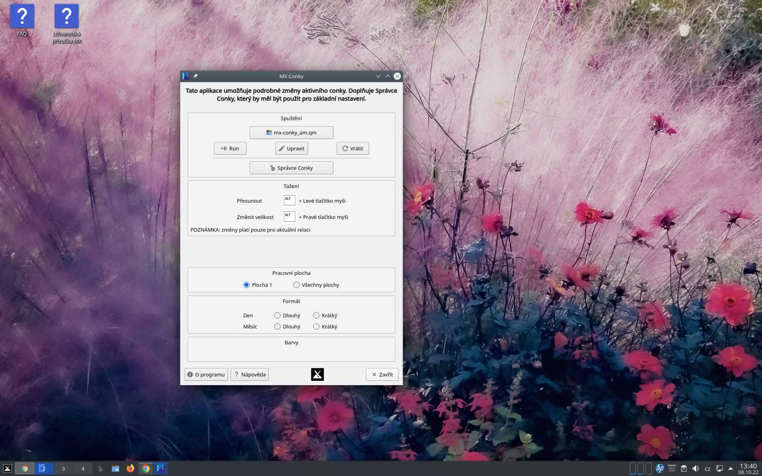Open the volume control in the system tray
The height and width of the screenshot is (476, 762).
click(x=695, y=468)
